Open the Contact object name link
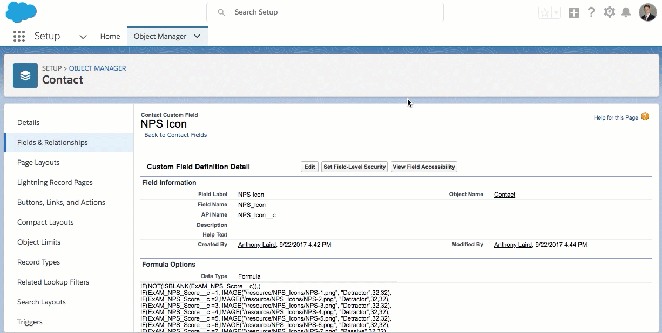 (x=504, y=195)
